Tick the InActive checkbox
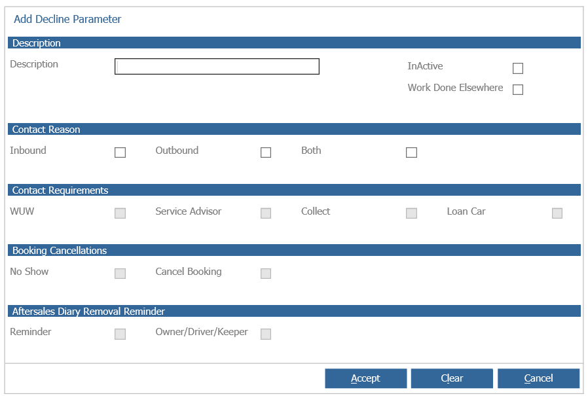588x396 pixels. [x=517, y=68]
